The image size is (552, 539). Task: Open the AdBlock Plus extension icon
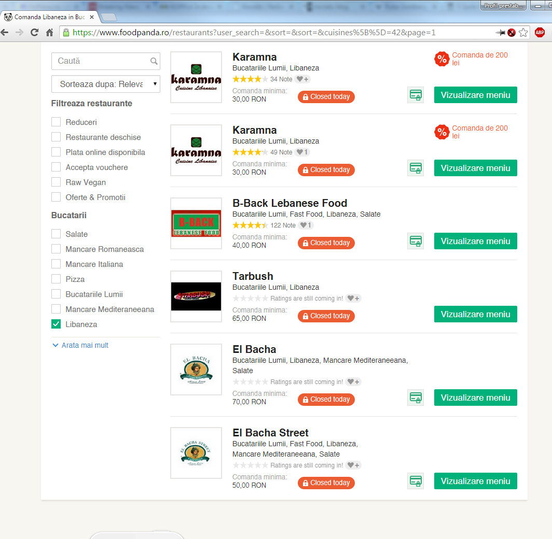click(x=540, y=33)
